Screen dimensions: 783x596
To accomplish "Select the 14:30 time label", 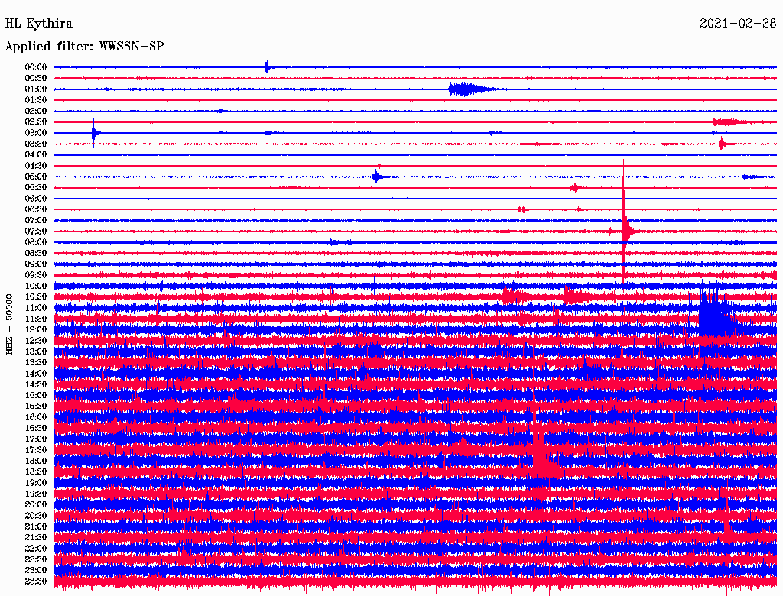I will tap(36, 384).
